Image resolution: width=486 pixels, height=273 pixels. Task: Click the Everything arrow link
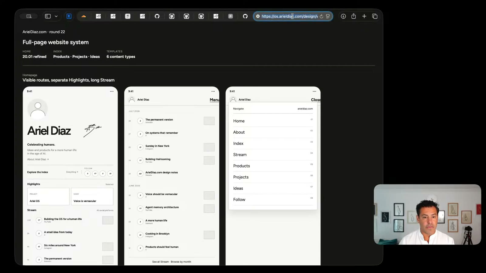(72, 172)
